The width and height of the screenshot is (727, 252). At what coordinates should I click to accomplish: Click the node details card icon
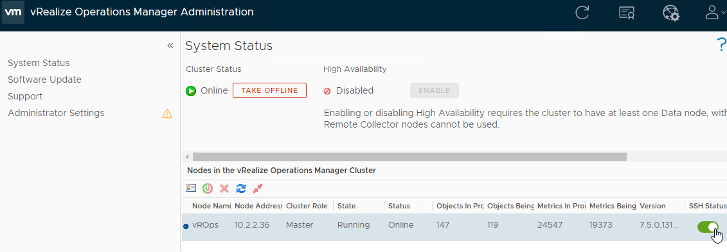[191, 188]
